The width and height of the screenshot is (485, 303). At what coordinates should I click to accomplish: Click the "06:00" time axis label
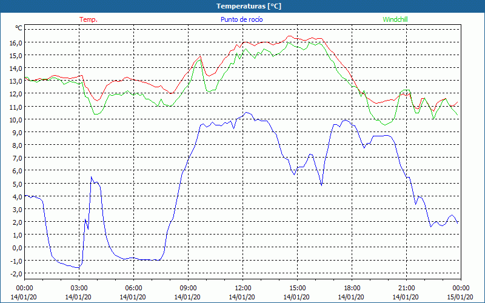133,288
